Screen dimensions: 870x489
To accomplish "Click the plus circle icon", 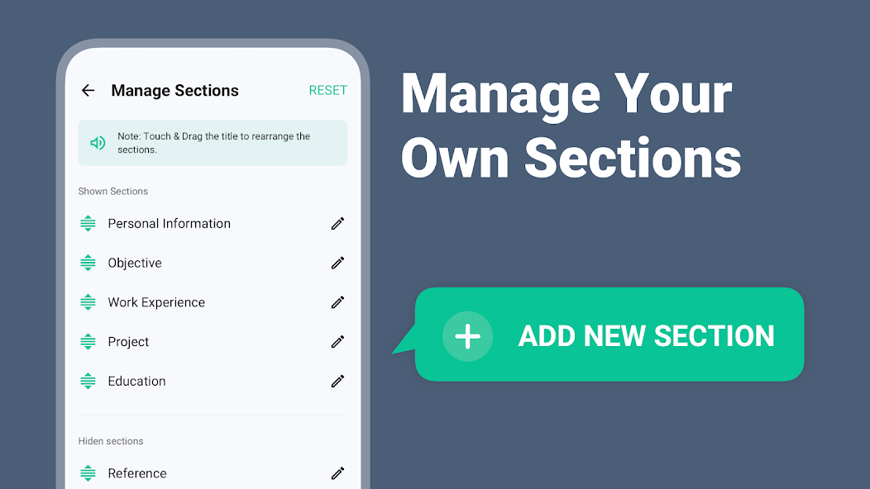I will (467, 336).
